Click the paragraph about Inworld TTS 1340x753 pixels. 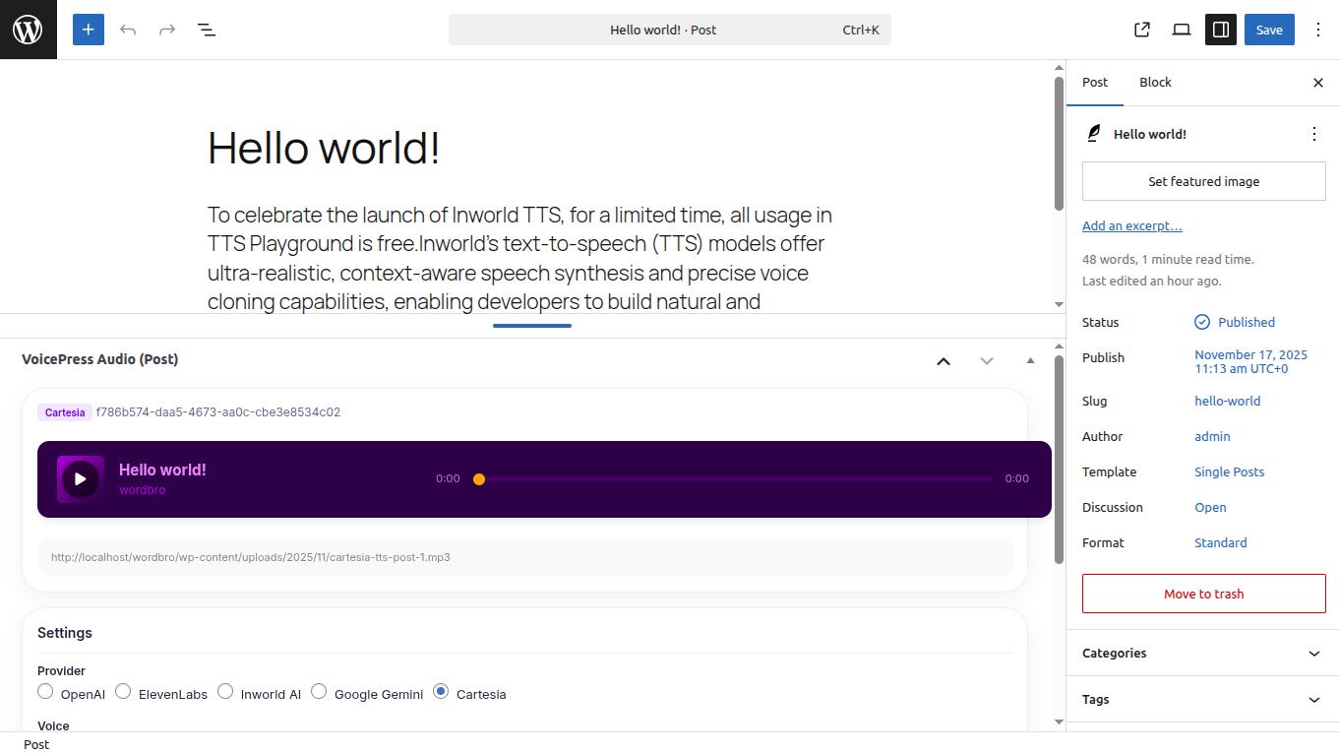(520, 258)
